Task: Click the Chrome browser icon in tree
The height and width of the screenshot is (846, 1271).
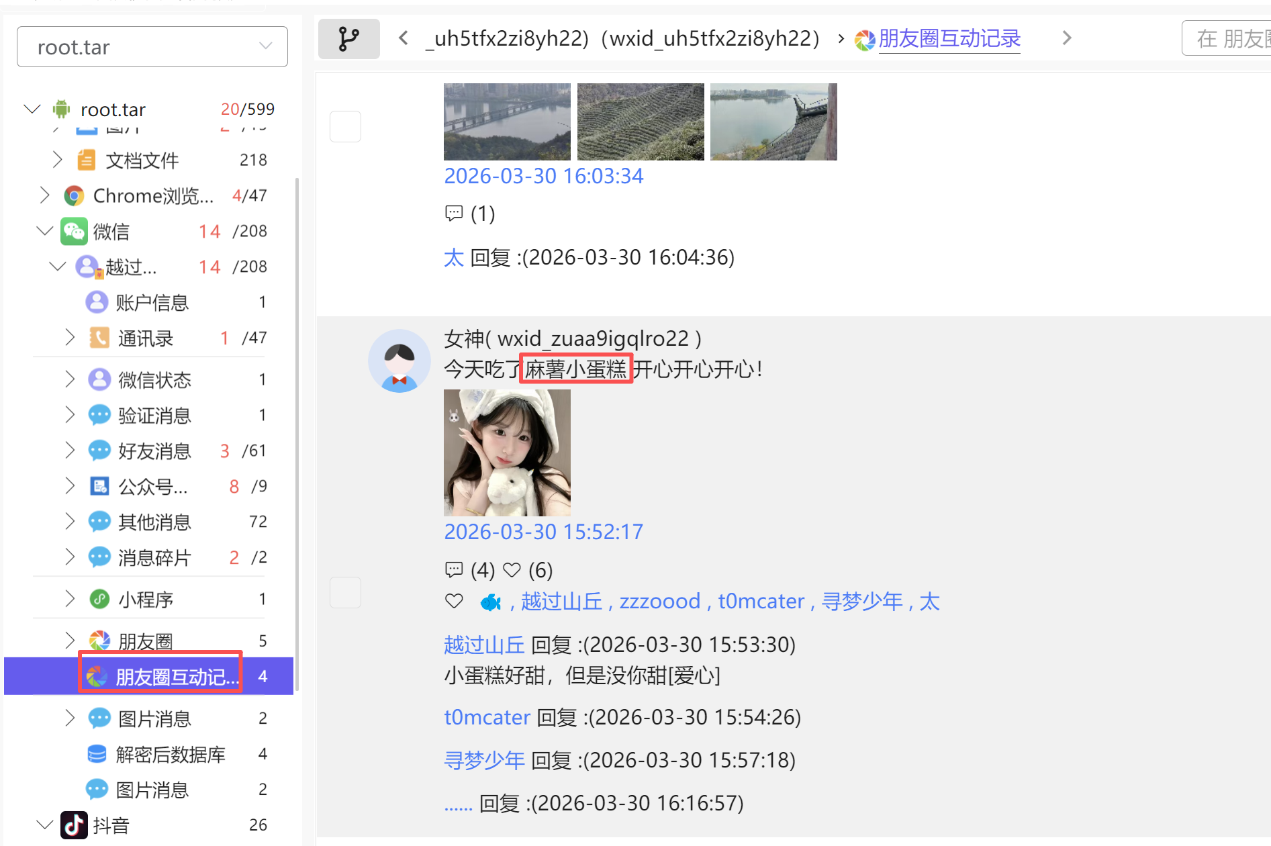Action: [74, 196]
